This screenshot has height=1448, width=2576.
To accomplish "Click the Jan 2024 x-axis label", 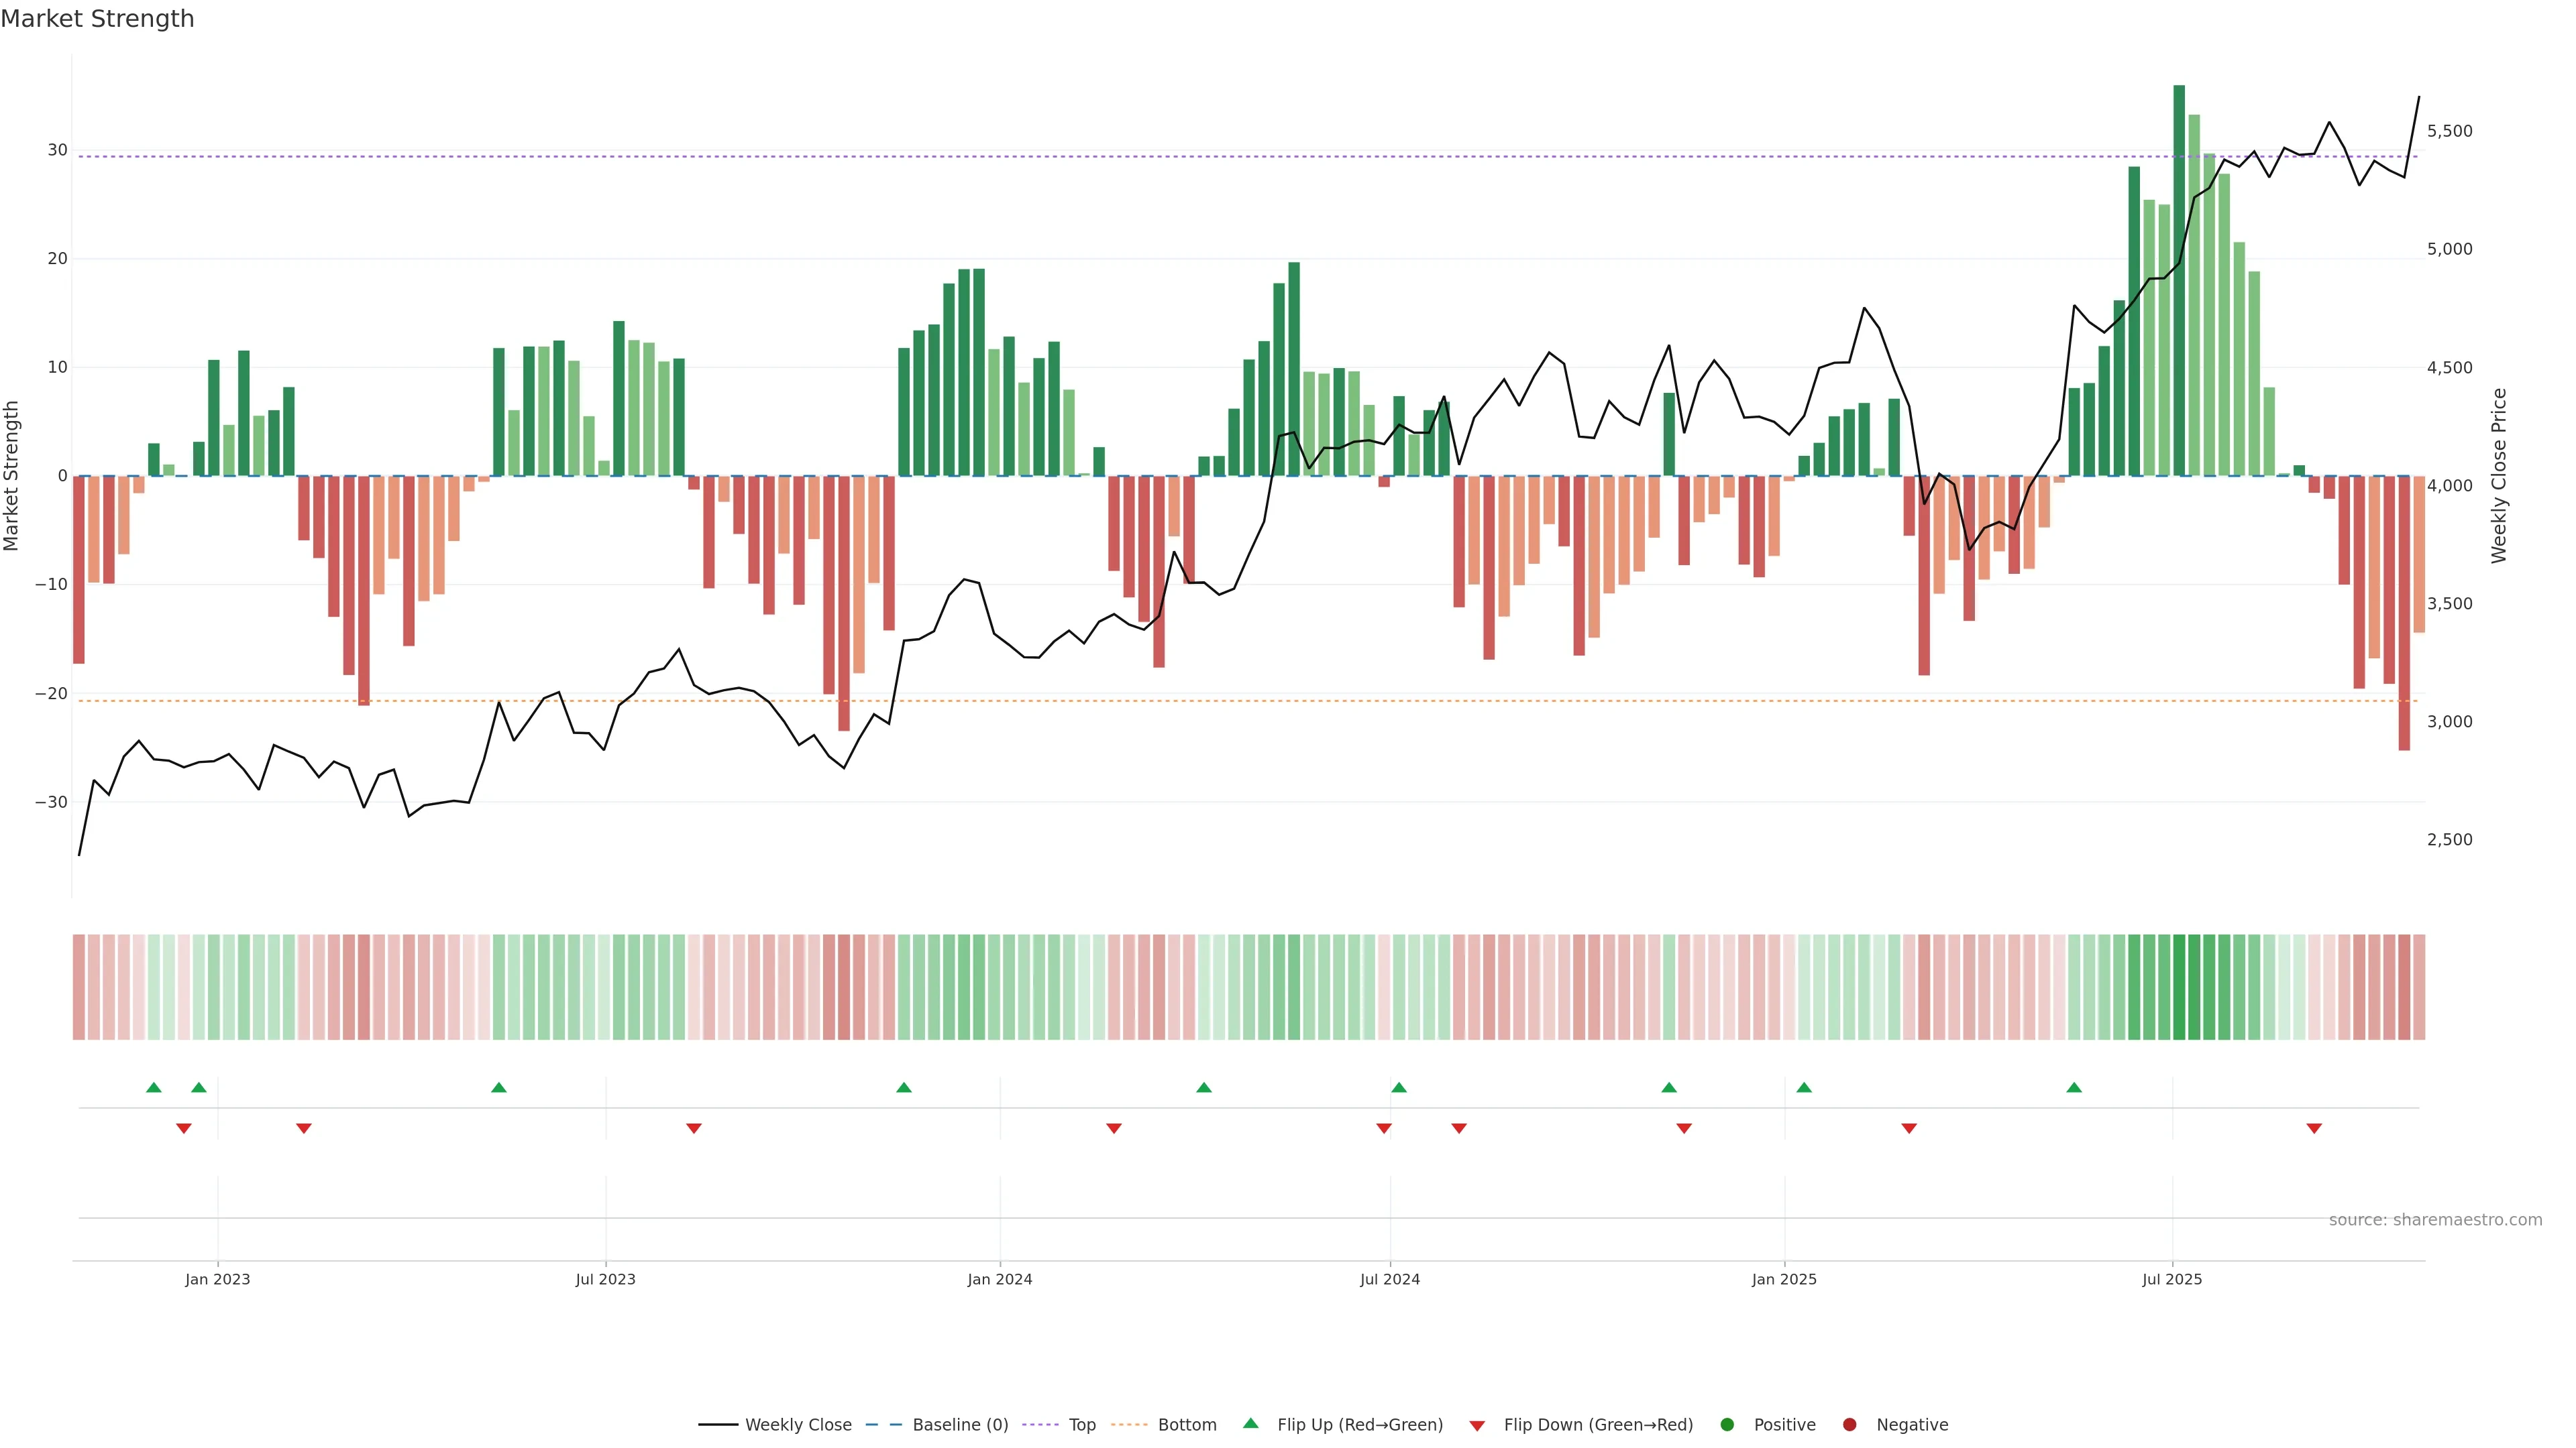I will pos(1000,1279).
